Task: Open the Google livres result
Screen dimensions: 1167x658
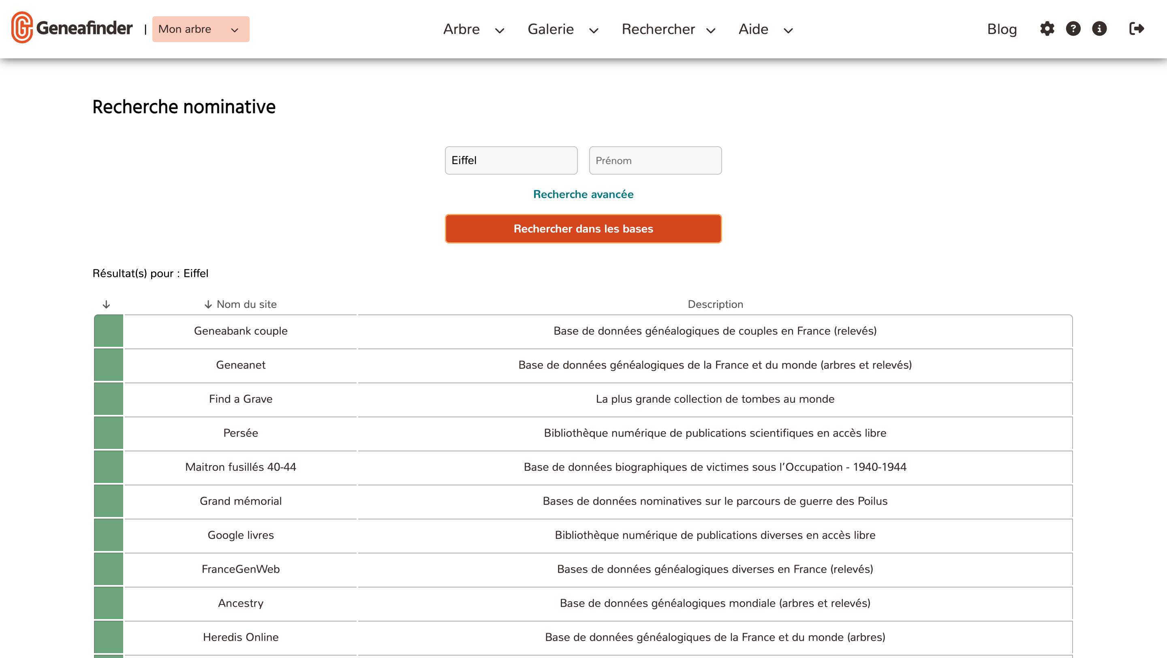Action: tap(241, 535)
